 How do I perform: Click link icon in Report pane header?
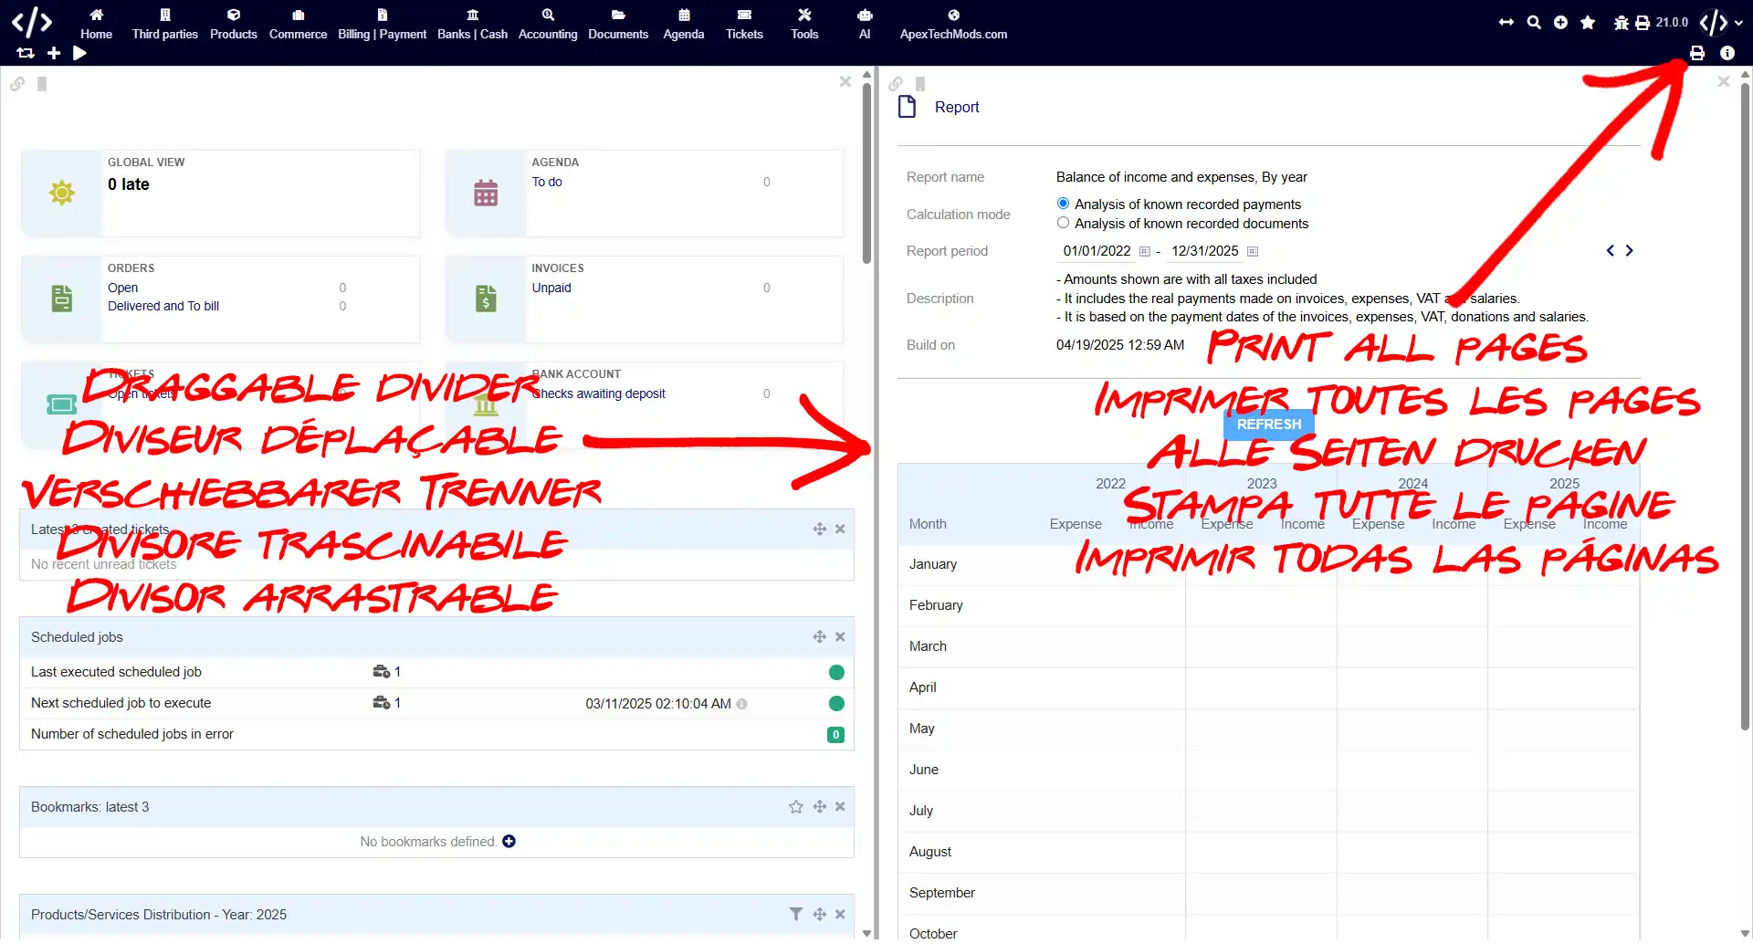click(896, 84)
